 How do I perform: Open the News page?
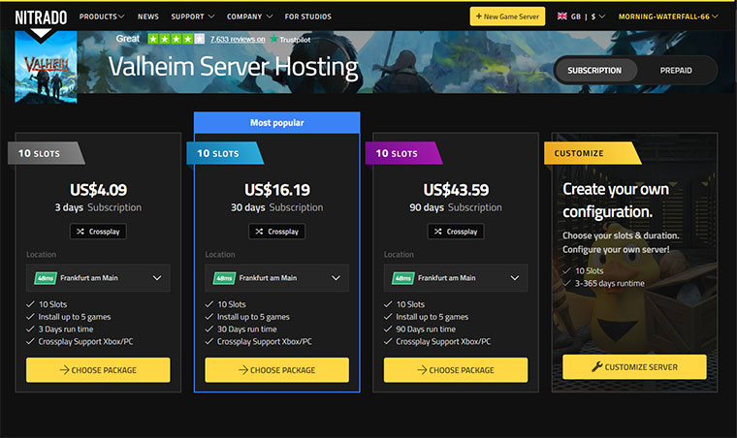tap(148, 16)
